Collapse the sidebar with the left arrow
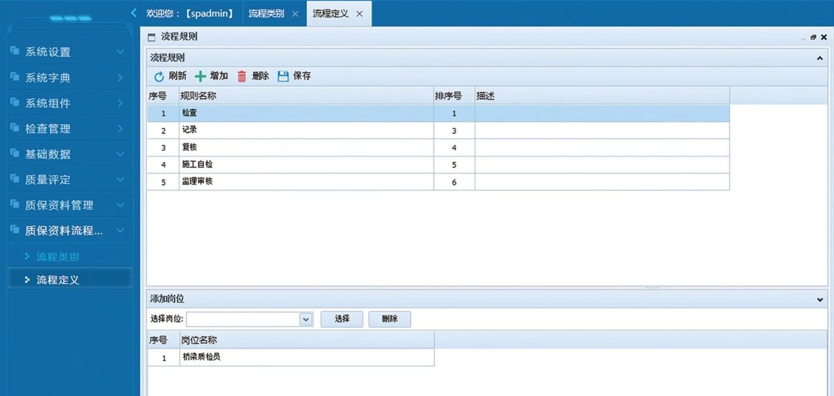834x396 pixels. [134, 12]
